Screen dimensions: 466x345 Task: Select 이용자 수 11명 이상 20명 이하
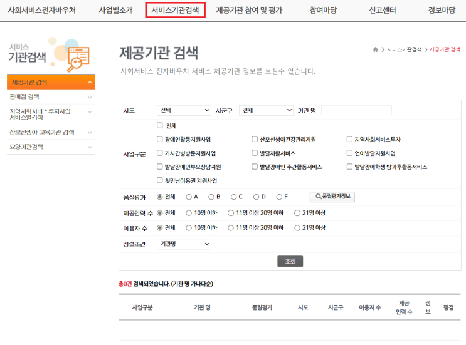[231, 228]
